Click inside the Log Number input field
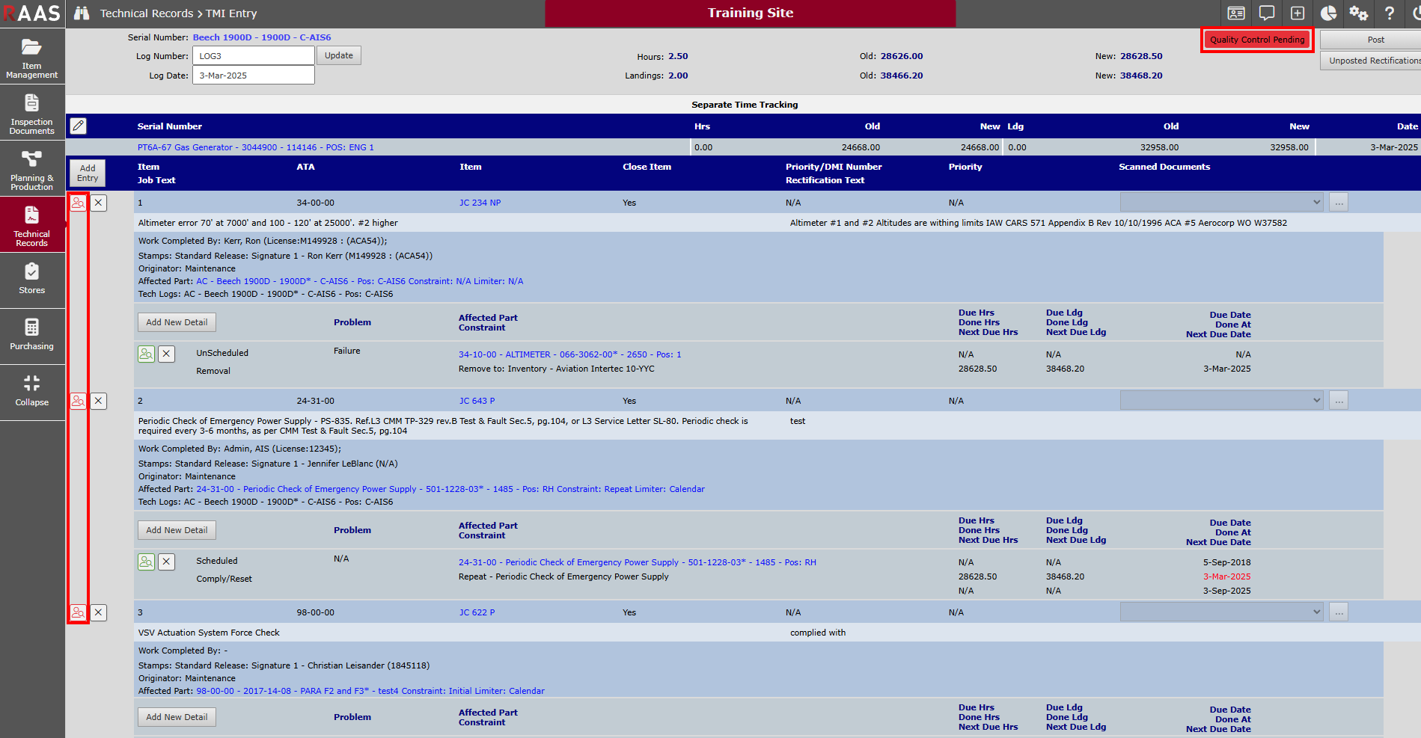The width and height of the screenshot is (1421, 738). click(x=253, y=55)
